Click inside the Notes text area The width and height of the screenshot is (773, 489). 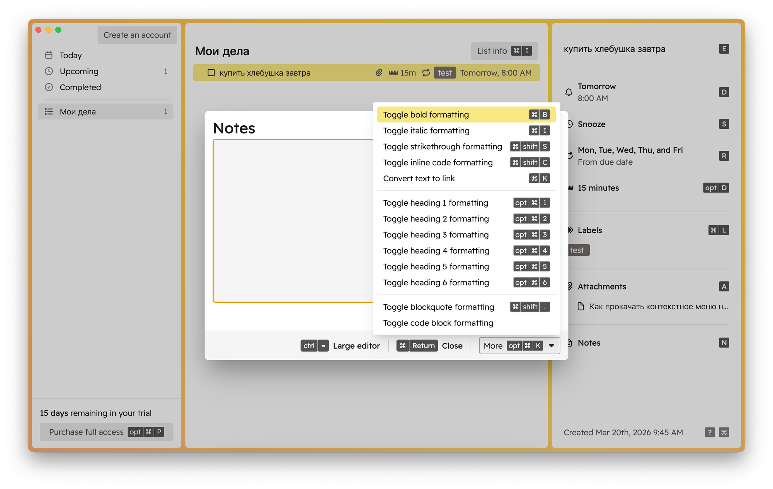pyautogui.click(x=292, y=220)
